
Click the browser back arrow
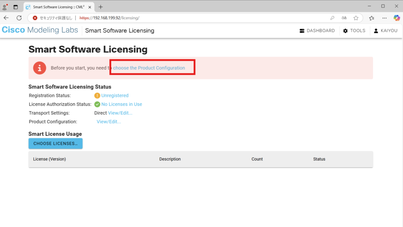(6, 18)
